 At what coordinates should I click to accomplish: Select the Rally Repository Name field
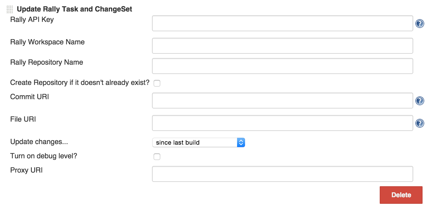tap(282, 66)
